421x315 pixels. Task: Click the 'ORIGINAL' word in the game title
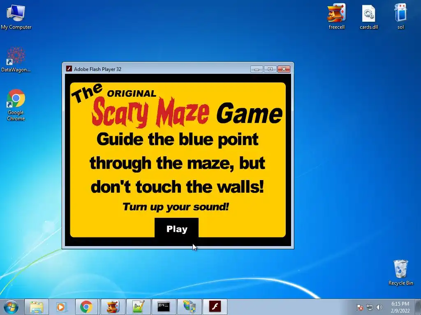coord(132,93)
